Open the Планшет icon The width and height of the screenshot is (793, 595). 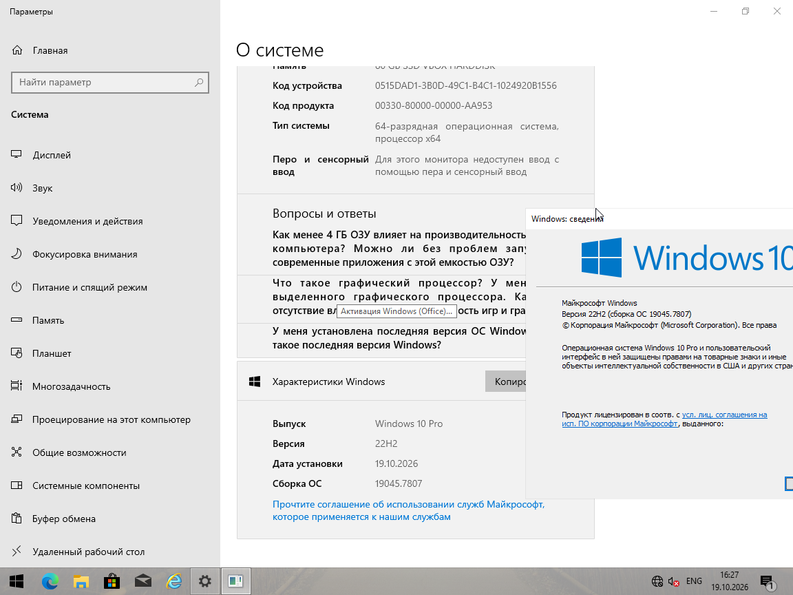tap(17, 353)
